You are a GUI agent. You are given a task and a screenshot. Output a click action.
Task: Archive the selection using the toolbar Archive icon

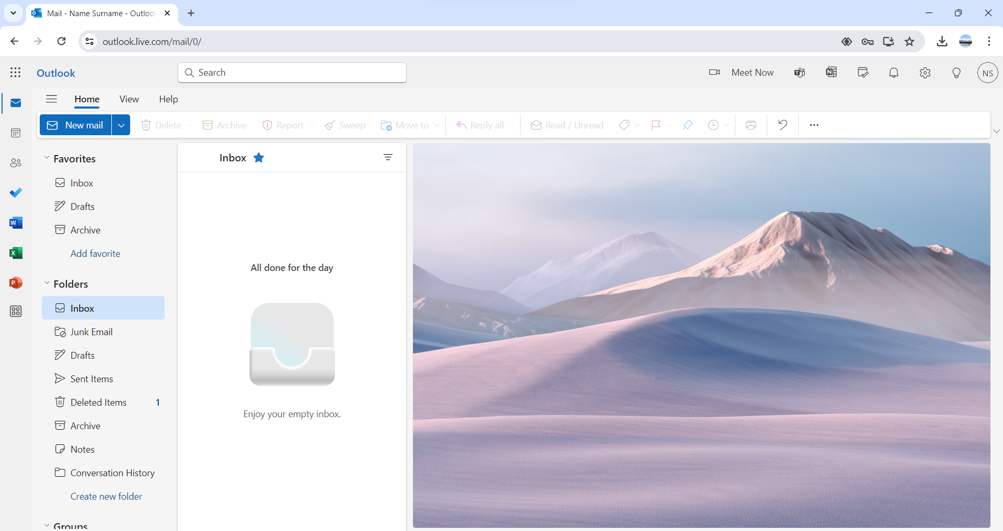tap(224, 125)
